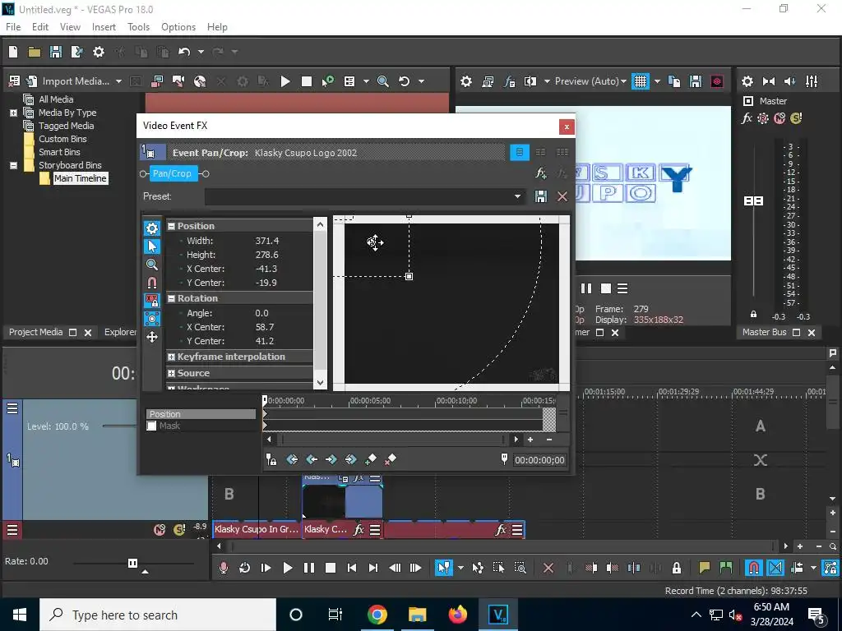
Task: Toggle Lock Aspect Ratio in Pan/Crop
Action: [152, 301]
